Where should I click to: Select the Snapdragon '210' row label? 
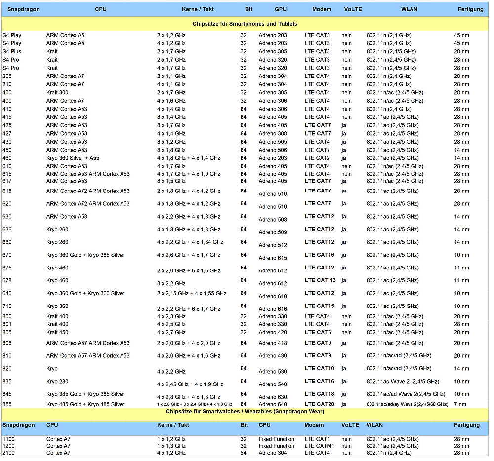point(7,84)
